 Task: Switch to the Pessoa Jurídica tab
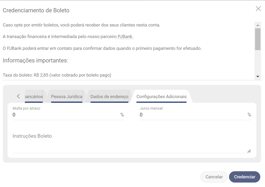click(66, 97)
